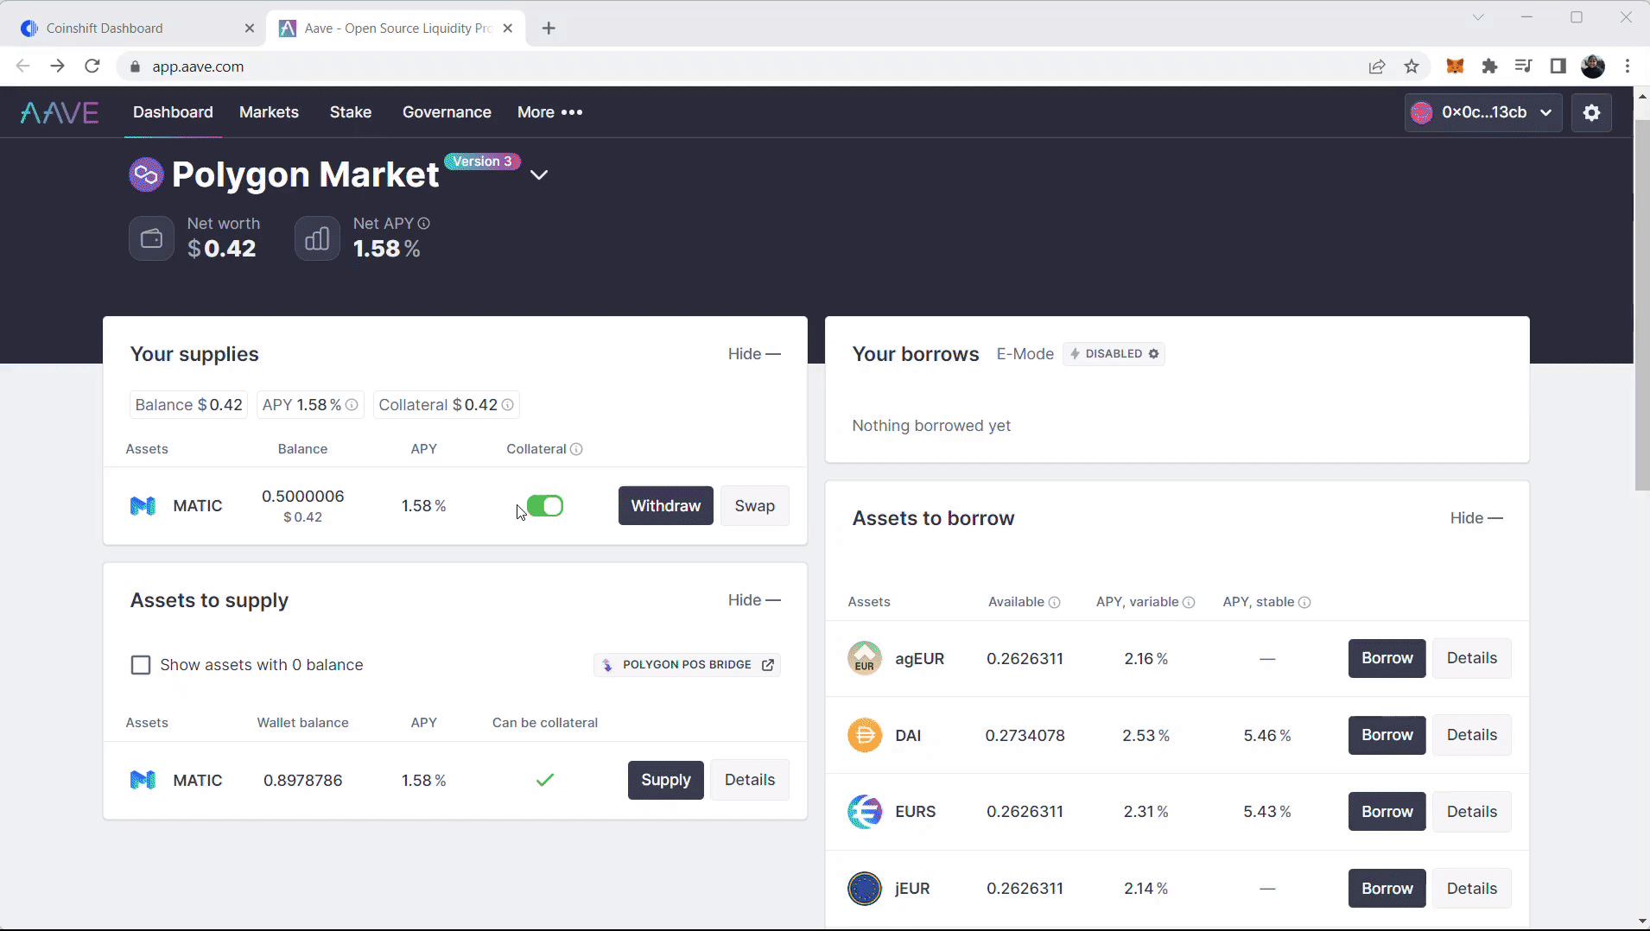The width and height of the screenshot is (1650, 931).
Task: Hide the Your supplies section
Action: [x=754, y=354]
